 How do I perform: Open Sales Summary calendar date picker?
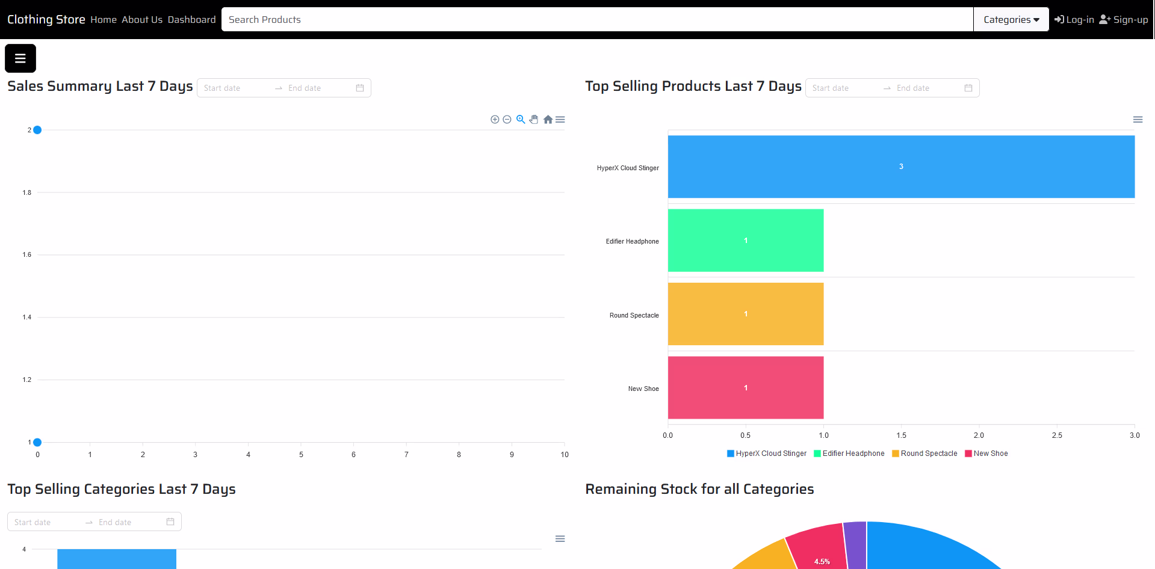[x=360, y=88]
